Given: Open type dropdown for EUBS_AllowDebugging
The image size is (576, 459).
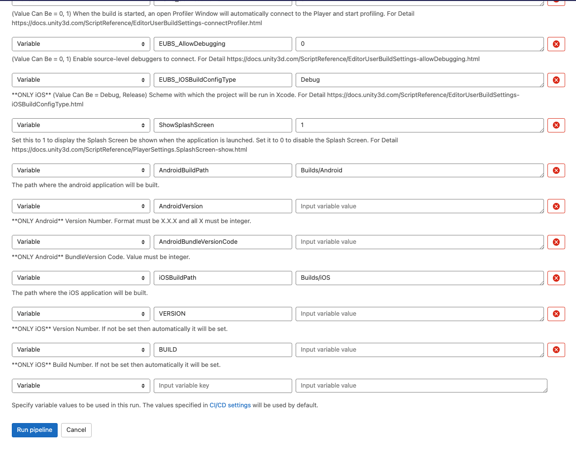Looking at the screenshot, I should [x=81, y=44].
